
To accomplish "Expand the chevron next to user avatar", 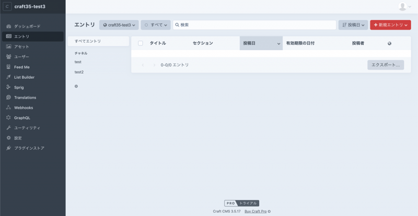I will 410,7.
